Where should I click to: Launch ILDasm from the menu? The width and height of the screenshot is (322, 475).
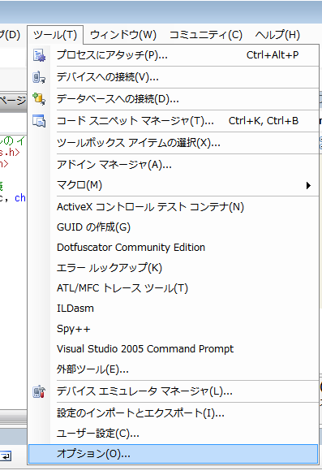point(174,309)
